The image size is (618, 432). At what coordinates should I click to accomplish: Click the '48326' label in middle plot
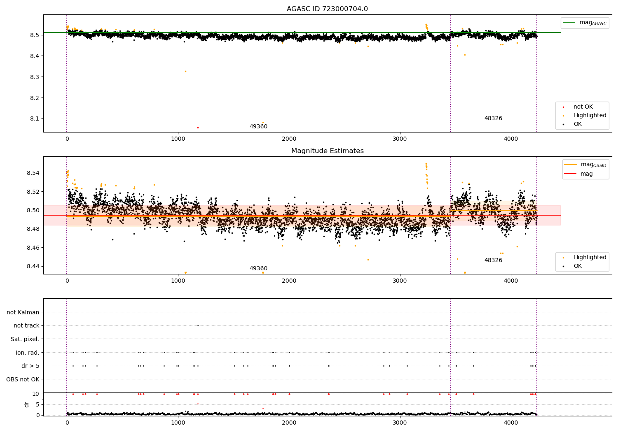coord(493,260)
